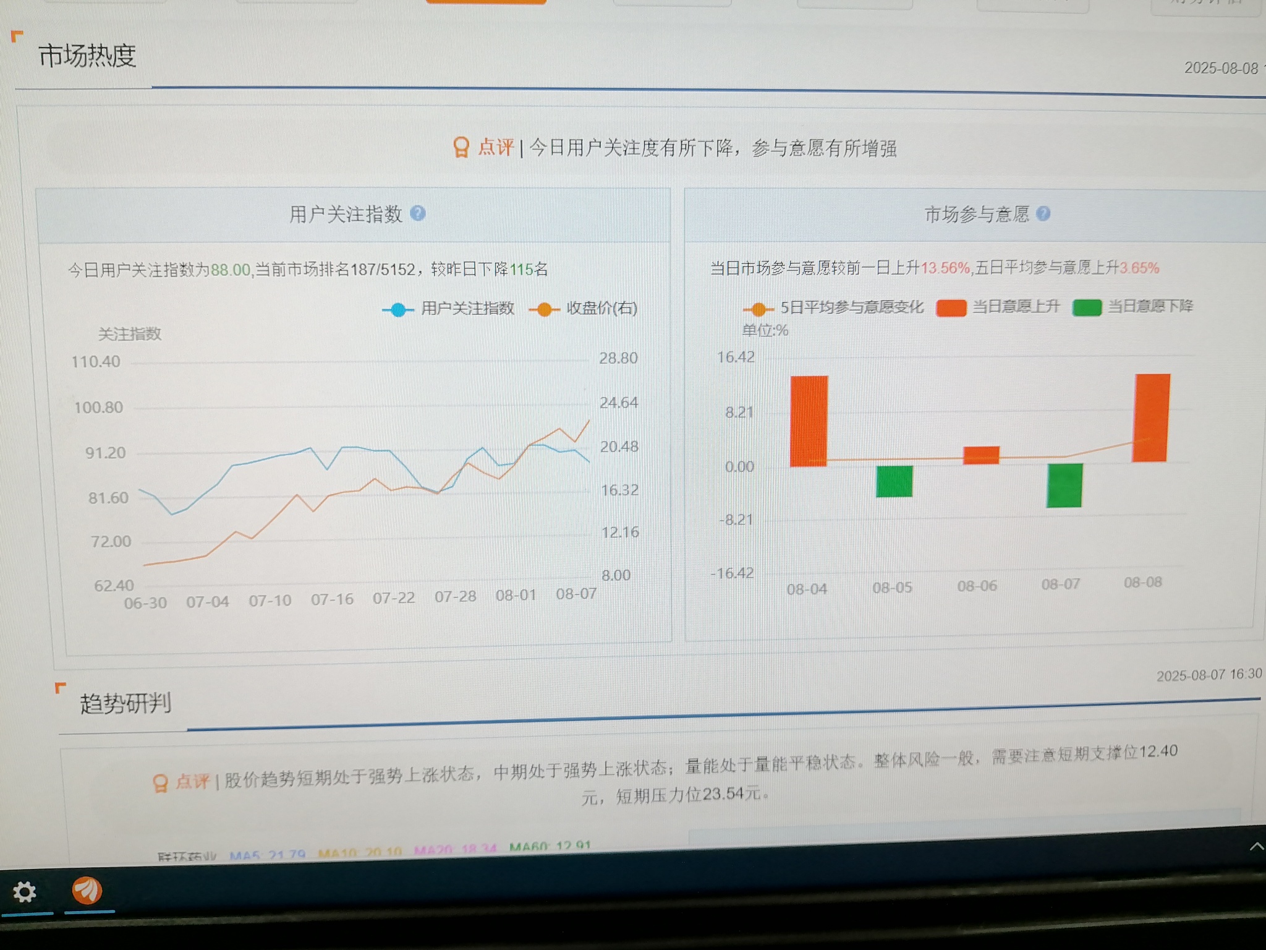Click help icon beside 用户关注指数 title
The width and height of the screenshot is (1266, 950).
pos(418,213)
